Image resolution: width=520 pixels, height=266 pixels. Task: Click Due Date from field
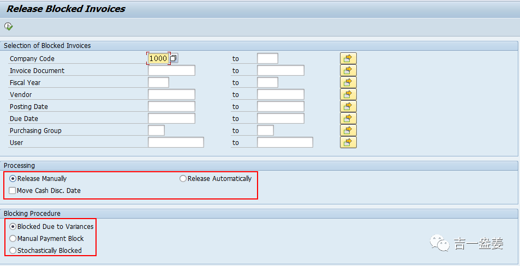coord(171,118)
